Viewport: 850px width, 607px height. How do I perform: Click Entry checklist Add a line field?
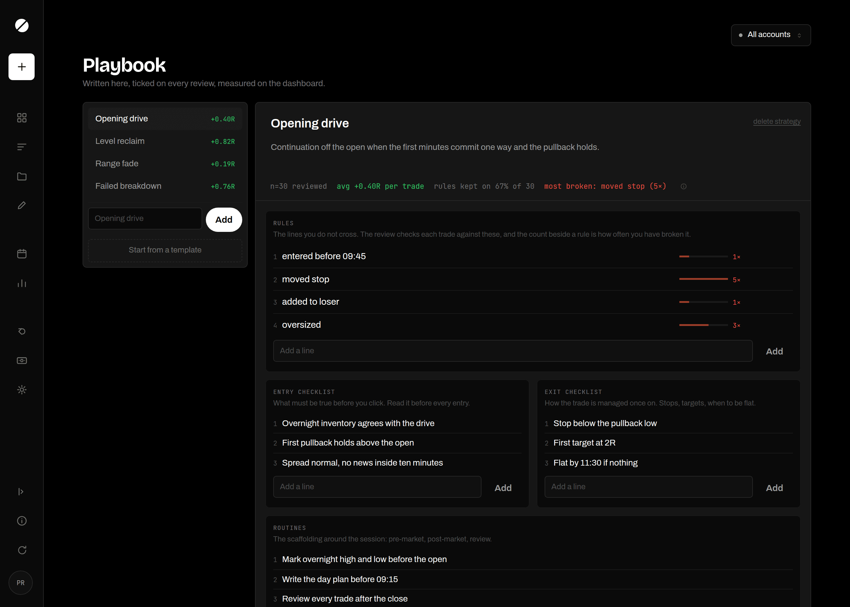tap(377, 487)
